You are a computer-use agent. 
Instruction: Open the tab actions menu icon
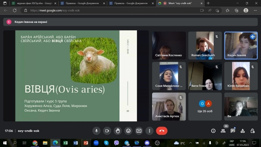[5, 3]
